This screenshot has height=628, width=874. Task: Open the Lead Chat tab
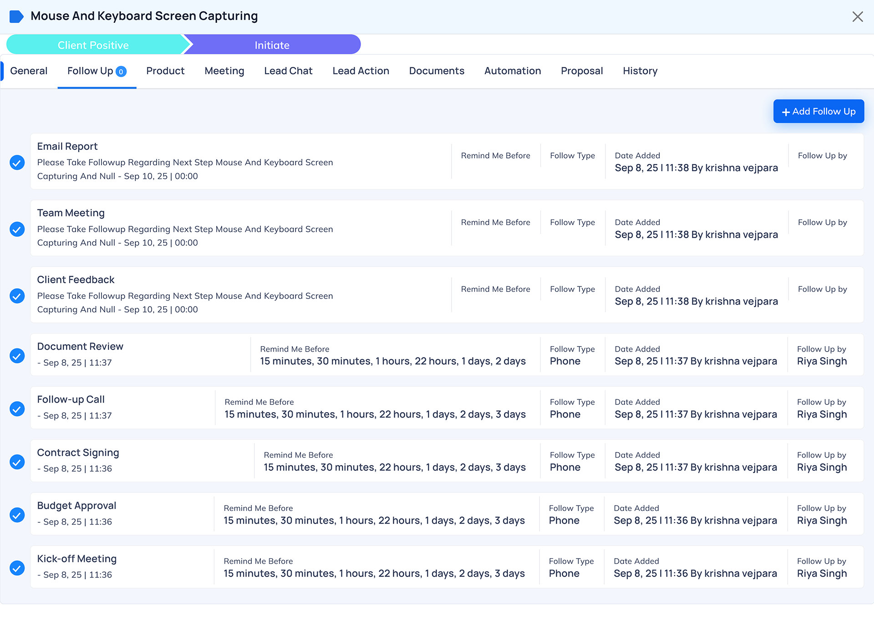coord(288,71)
